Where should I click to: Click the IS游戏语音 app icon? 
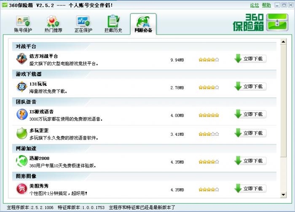[22, 114]
